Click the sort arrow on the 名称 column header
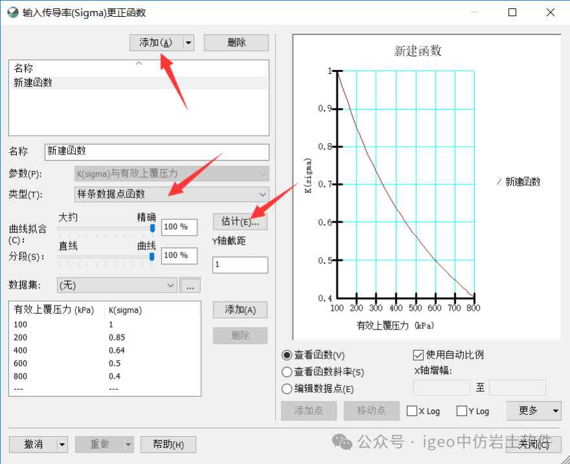 (138, 64)
